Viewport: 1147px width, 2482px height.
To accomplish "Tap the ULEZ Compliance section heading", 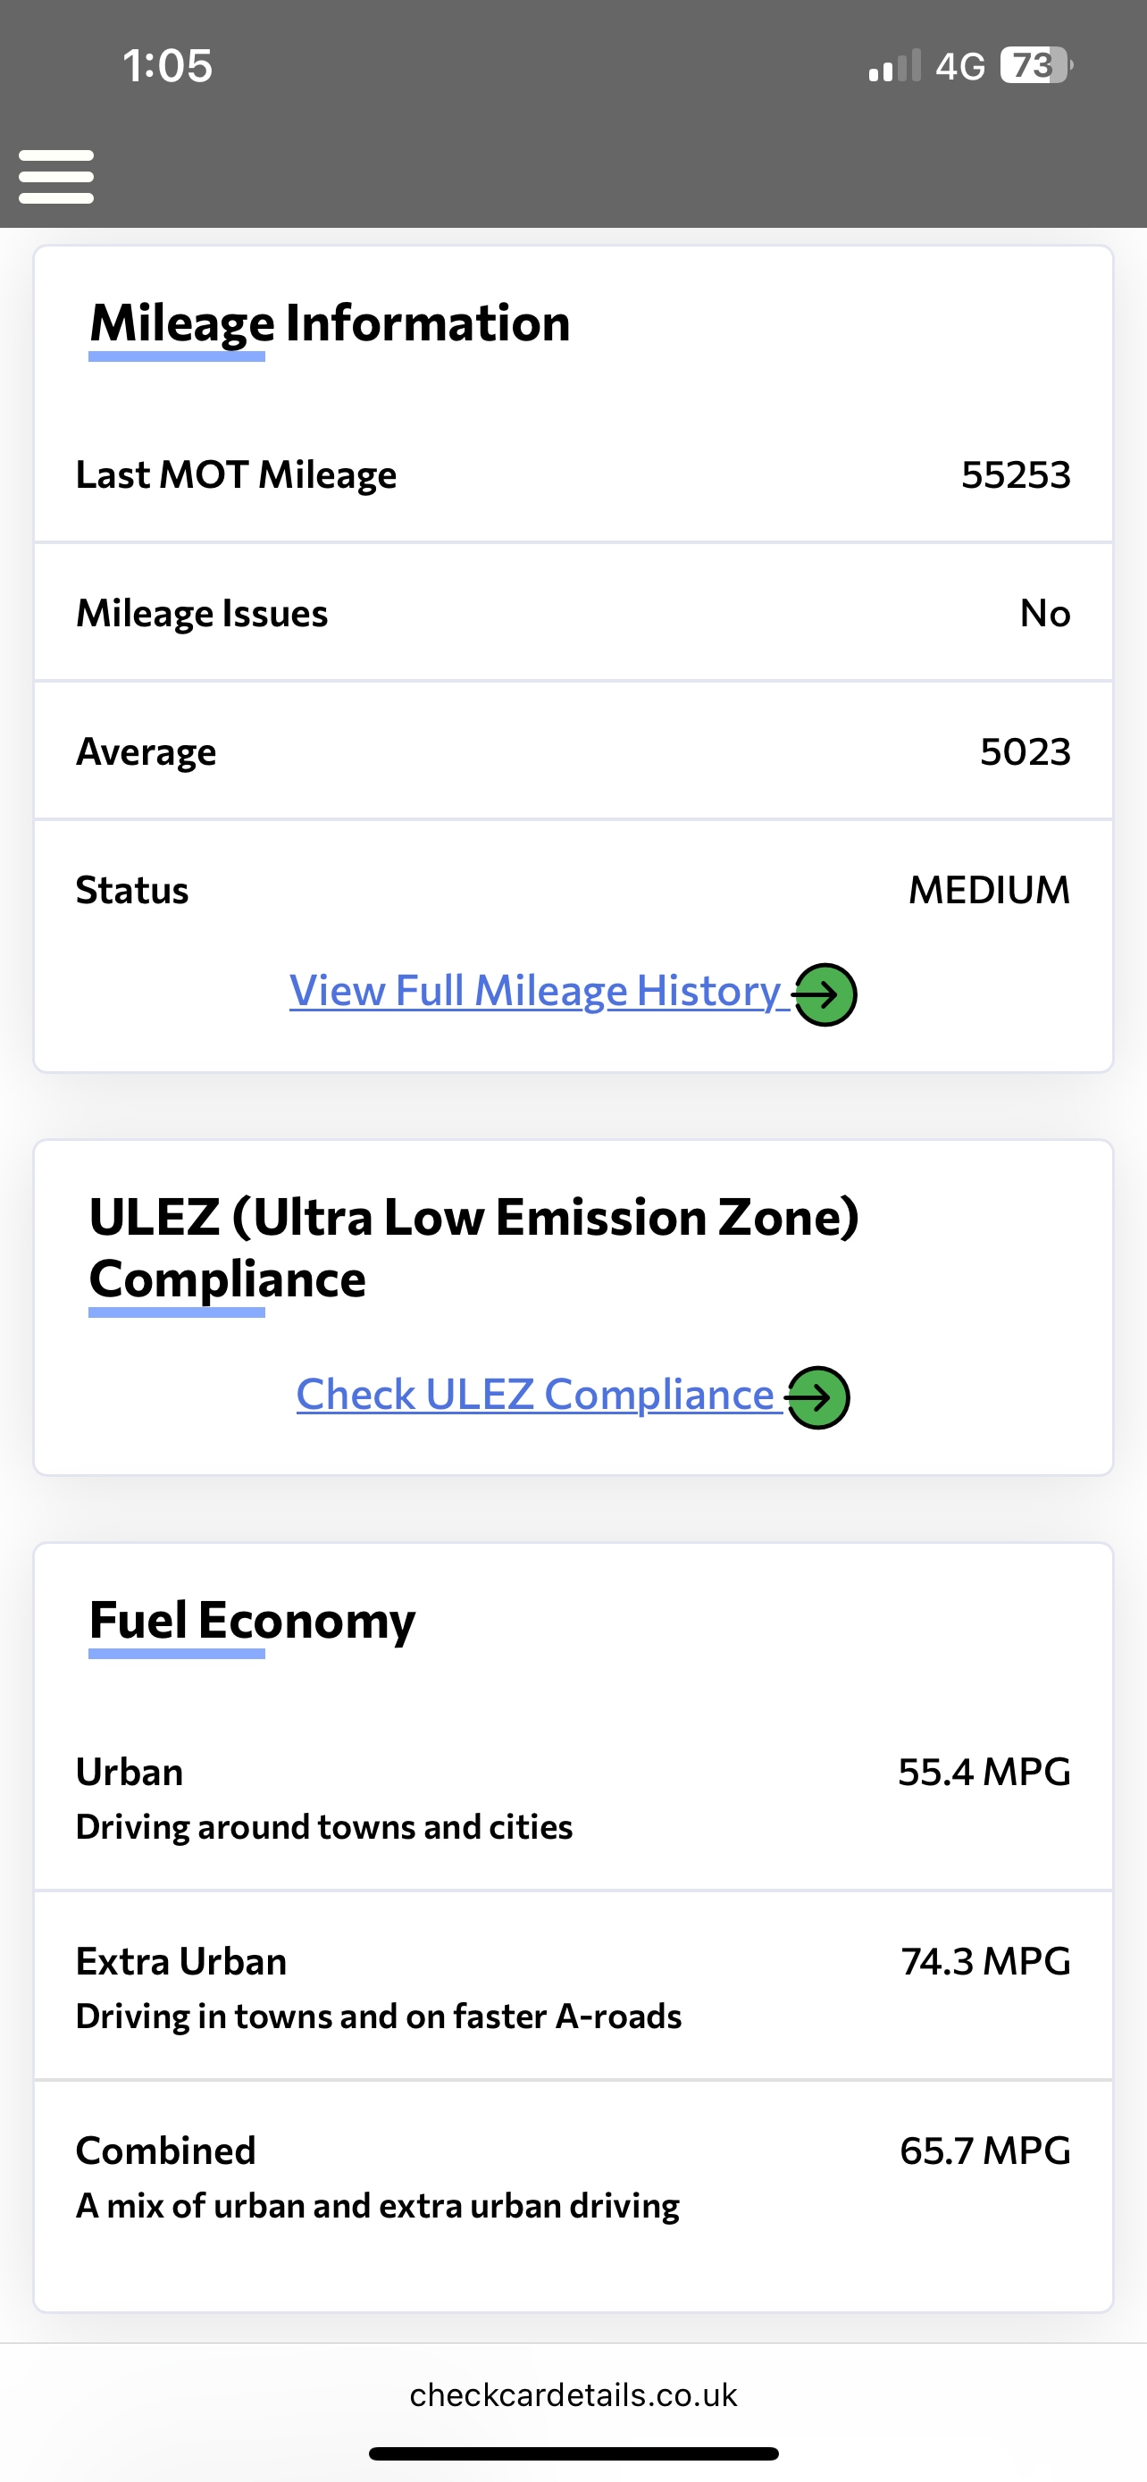I will click(473, 1248).
